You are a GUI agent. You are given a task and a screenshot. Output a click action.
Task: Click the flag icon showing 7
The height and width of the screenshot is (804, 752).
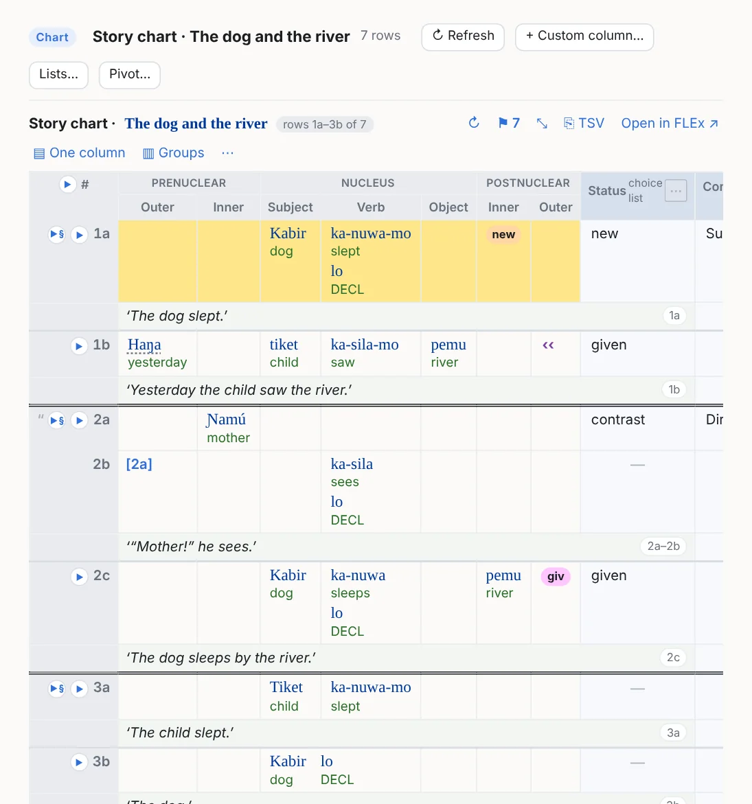[508, 123]
